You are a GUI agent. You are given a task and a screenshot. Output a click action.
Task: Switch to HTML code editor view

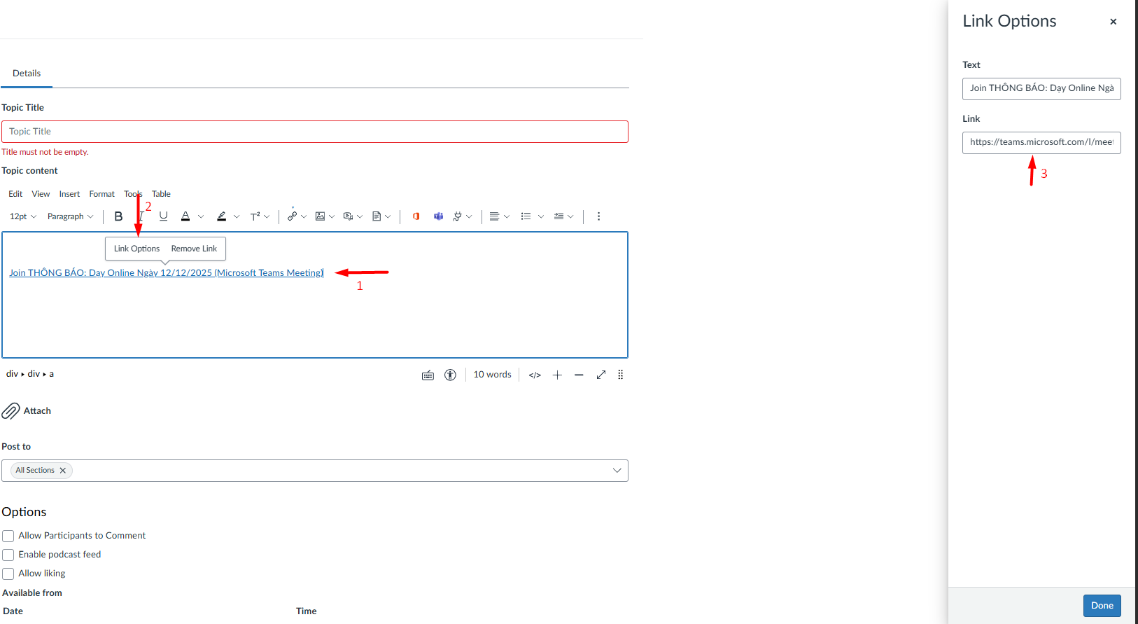click(x=535, y=375)
